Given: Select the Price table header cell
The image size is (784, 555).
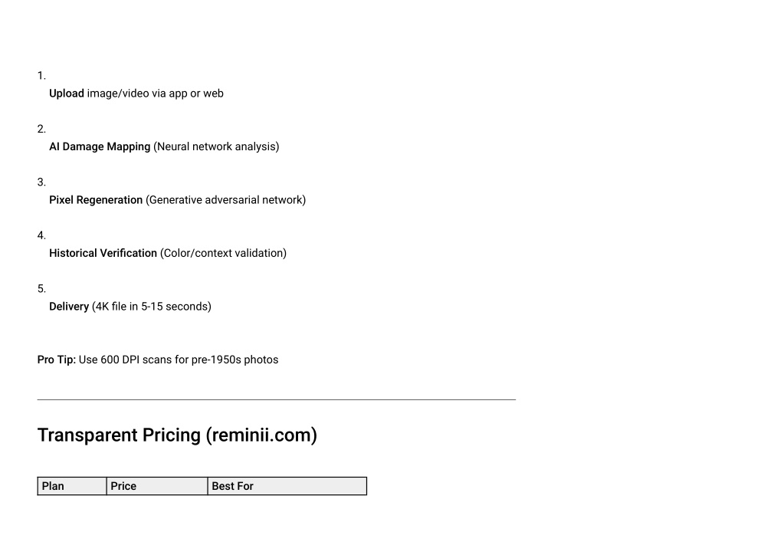Looking at the screenshot, I should [x=157, y=486].
